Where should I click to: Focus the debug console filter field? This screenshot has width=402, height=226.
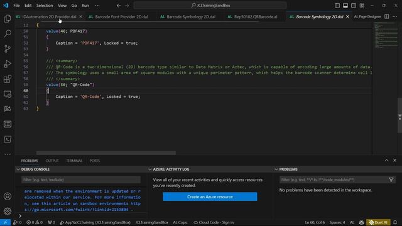[x=81, y=180]
